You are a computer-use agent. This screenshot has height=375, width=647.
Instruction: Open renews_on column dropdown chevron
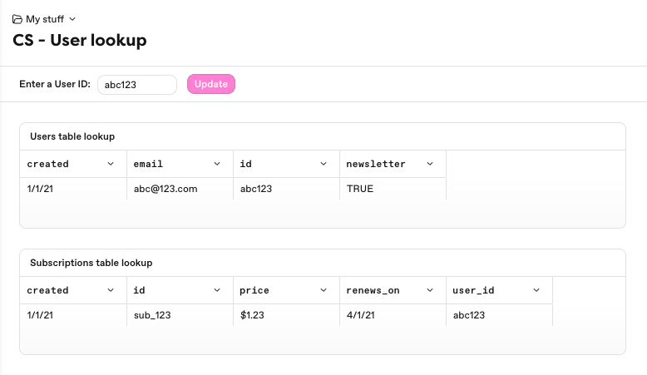pyautogui.click(x=430, y=290)
